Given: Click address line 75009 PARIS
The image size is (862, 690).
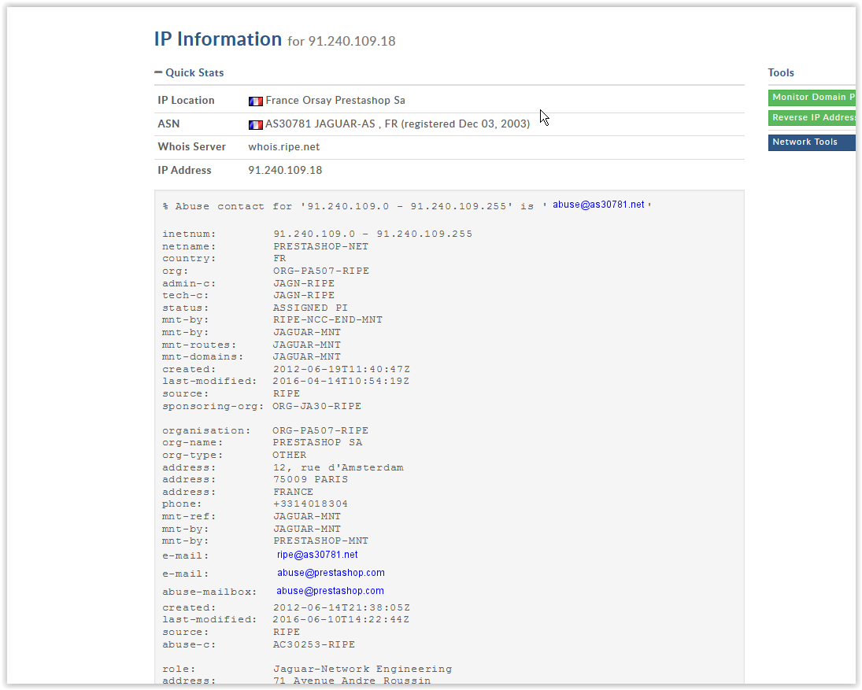Looking at the screenshot, I should click(x=310, y=479).
